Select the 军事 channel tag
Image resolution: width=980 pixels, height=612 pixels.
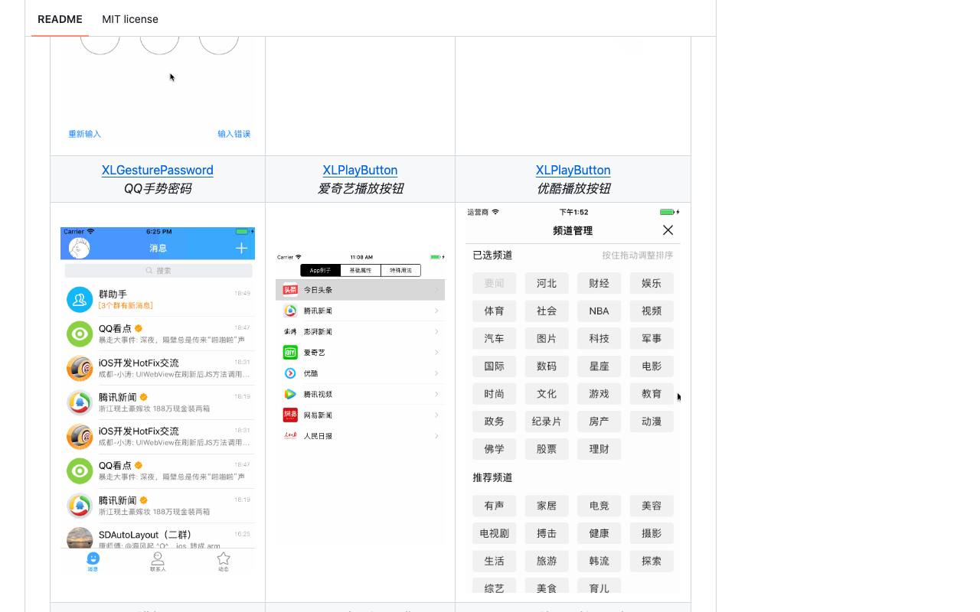[x=652, y=338]
